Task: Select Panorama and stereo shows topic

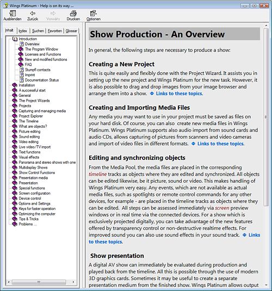Action: [x=47, y=163]
